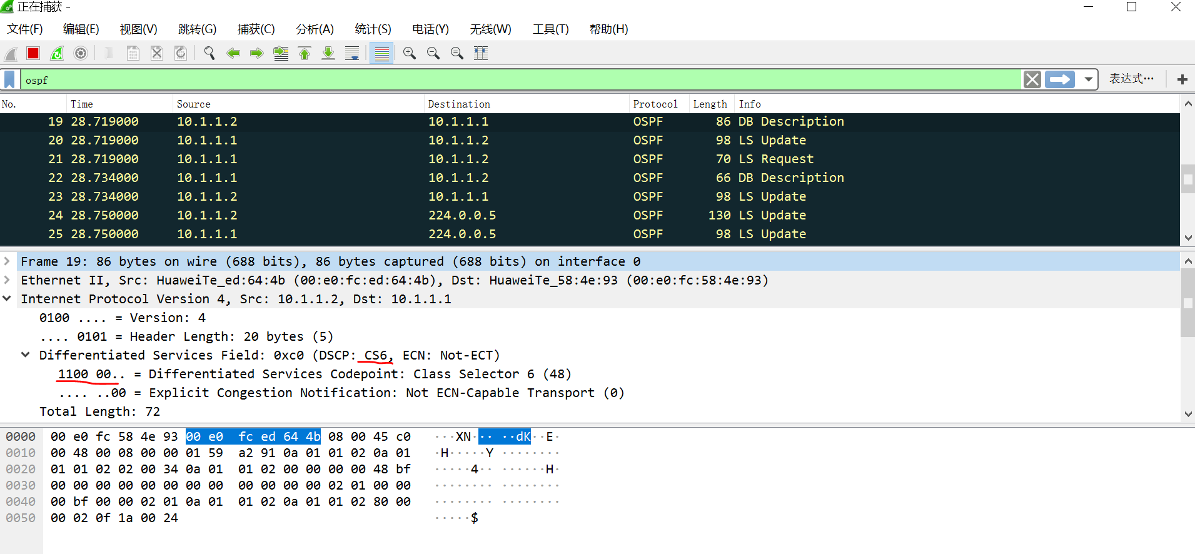Click packet details scrollbar thumb

click(1188, 303)
